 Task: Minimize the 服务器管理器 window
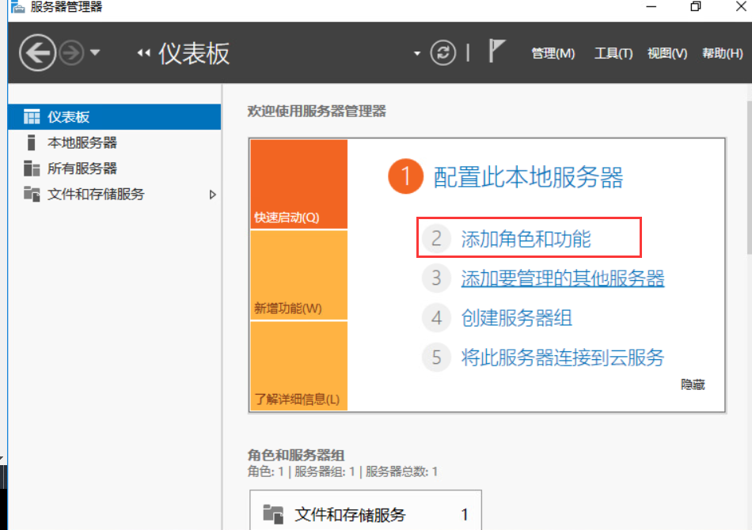[x=651, y=6]
